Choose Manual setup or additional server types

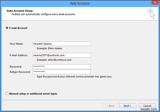pyautogui.click(x=7, y=93)
